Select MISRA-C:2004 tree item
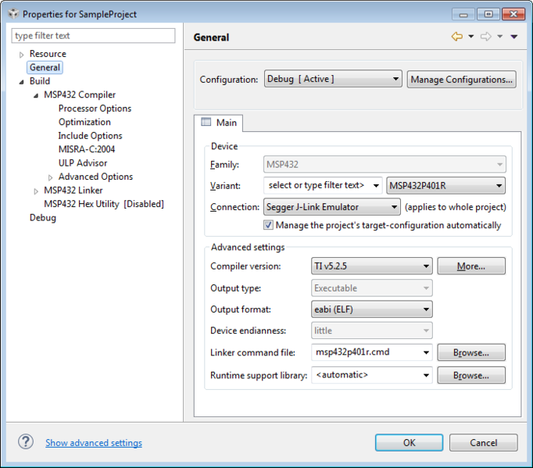533x468 pixels. pyautogui.click(x=87, y=149)
